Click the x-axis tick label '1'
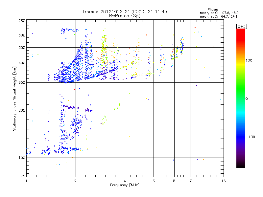This screenshot has height=197, width=263. click(26, 181)
